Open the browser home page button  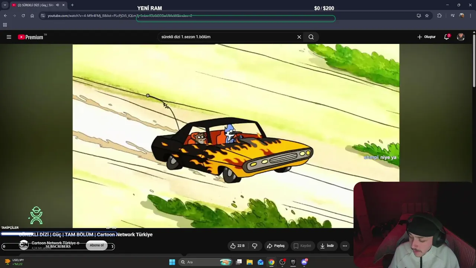[32, 16]
